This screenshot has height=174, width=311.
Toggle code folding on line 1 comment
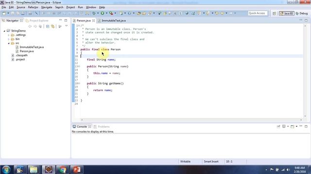pos(79,26)
